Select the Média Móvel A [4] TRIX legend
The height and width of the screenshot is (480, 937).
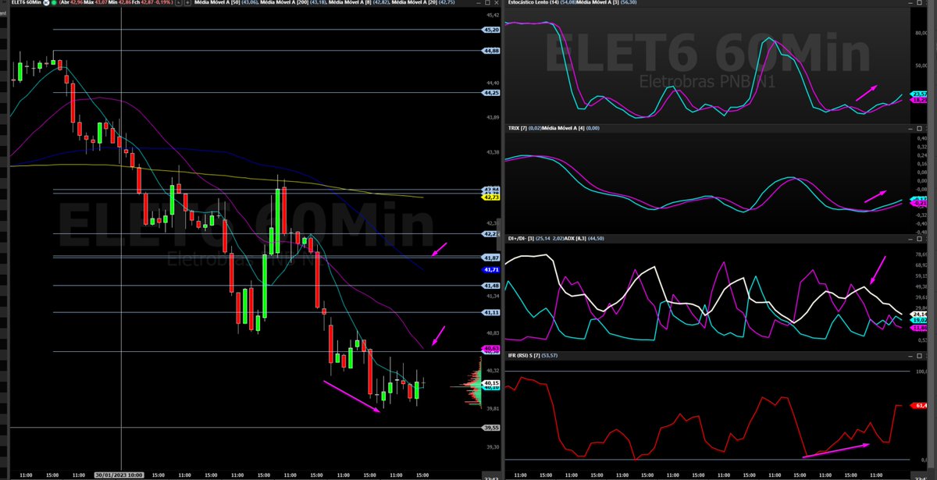561,127
